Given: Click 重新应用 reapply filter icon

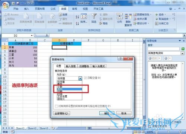Looking at the screenshot, I should (x=100, y=19).
